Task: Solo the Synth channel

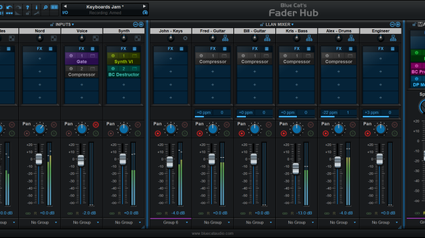Action: [138, 133]
